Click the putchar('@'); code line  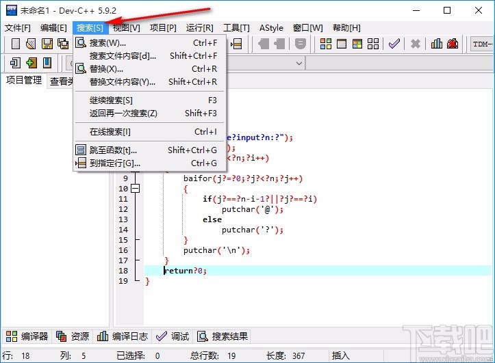point(253,209)
